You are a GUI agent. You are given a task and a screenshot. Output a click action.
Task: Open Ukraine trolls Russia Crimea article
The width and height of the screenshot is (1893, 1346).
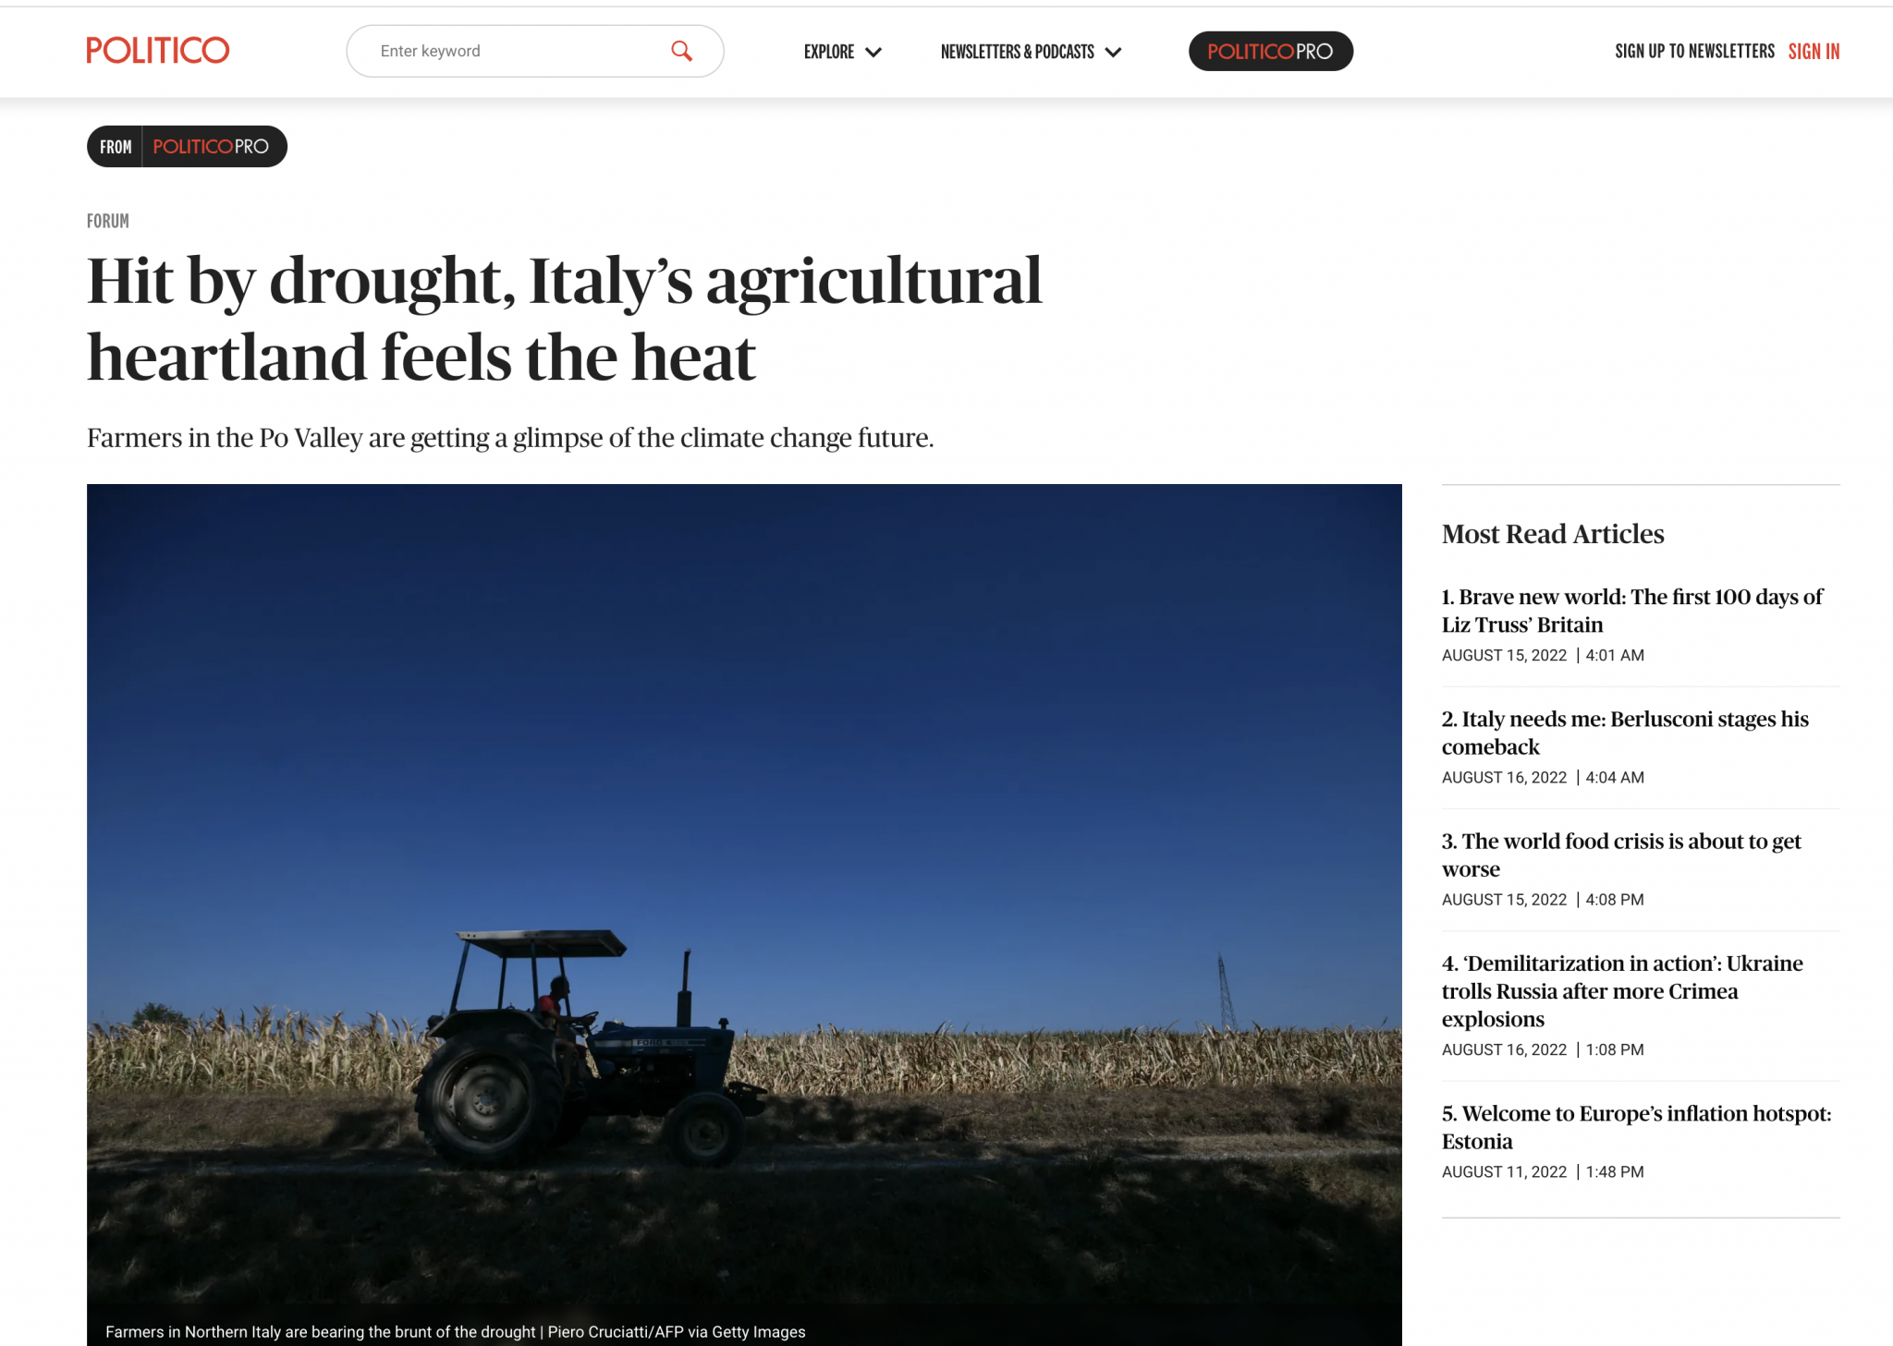(x=1622, y=990)
